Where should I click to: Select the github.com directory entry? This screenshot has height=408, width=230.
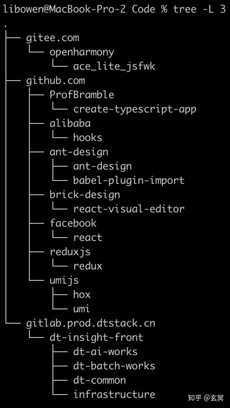[55, 81]
